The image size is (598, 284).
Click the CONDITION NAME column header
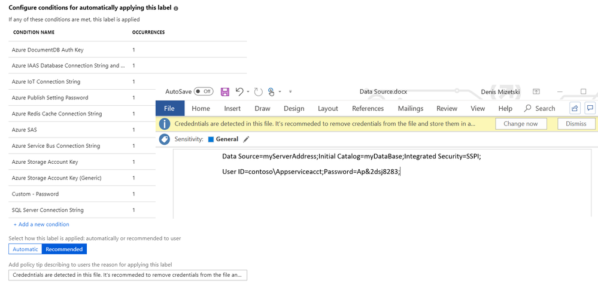[x=34, y=32]
